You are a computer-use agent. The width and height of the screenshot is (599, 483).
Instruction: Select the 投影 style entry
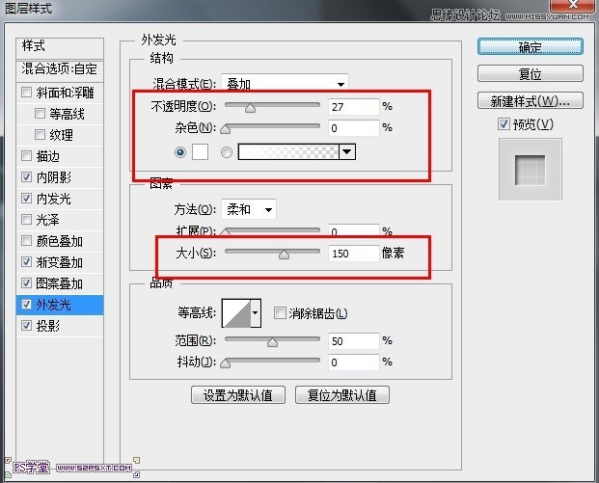(60, 326)
